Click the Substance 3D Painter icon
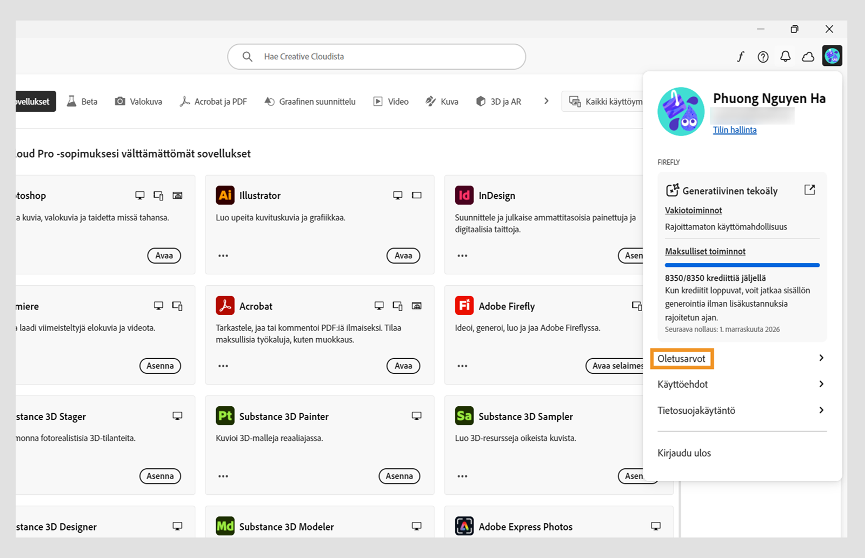 225,416
